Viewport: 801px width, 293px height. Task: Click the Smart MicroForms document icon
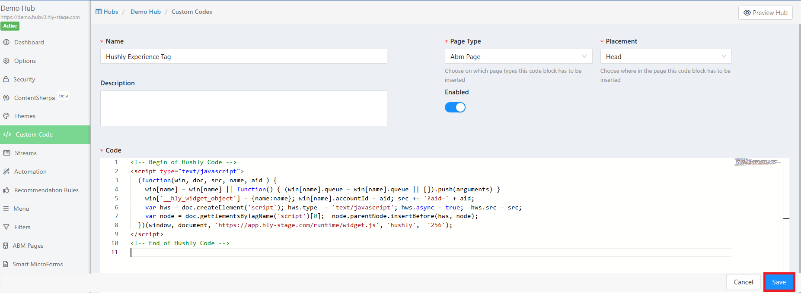[x=6, y=264]
